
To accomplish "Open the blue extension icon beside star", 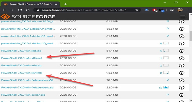I will [146, 10].
